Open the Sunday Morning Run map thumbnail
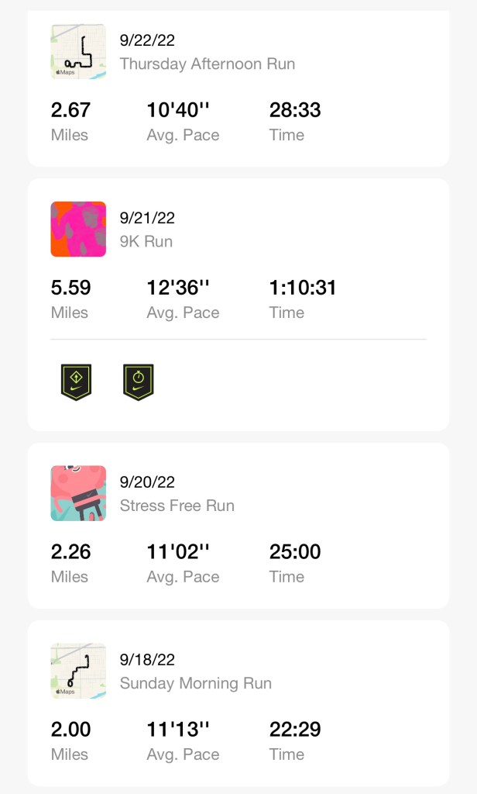This screenshot has width=477, height=794. 78,671
